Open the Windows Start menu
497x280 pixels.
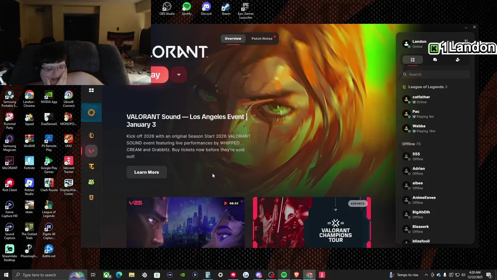6,275
